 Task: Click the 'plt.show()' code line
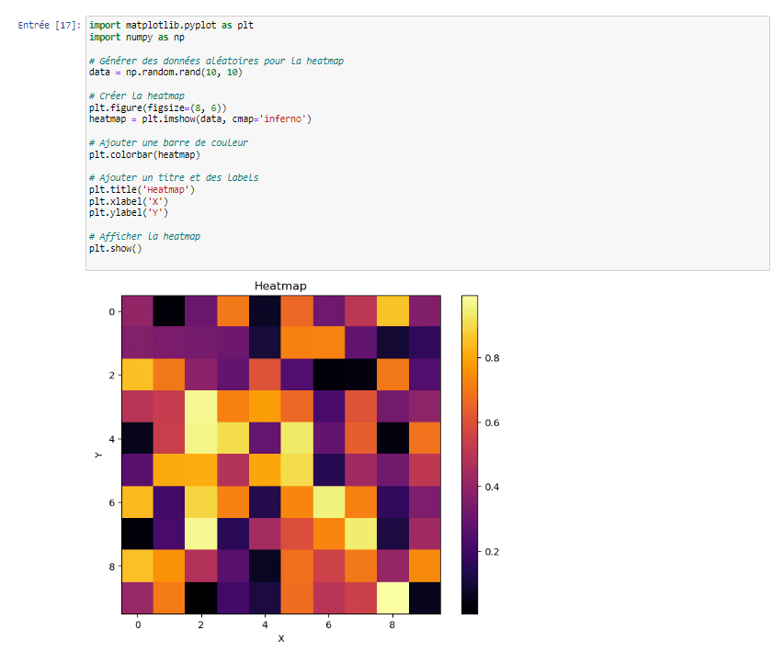(x=116, y=248)
